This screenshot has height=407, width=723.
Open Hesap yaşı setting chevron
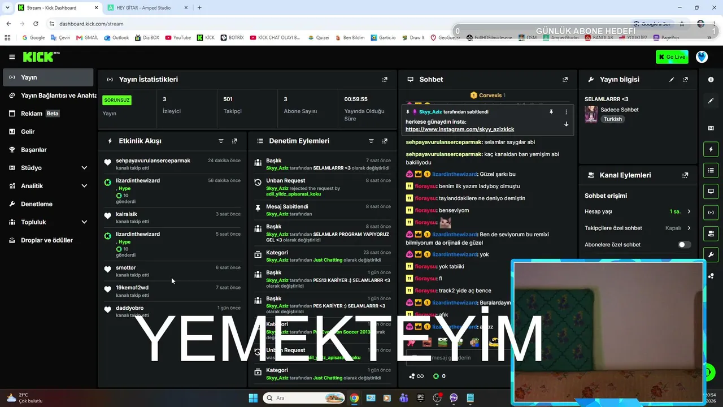pyautogui.click(x=689, y=211)
